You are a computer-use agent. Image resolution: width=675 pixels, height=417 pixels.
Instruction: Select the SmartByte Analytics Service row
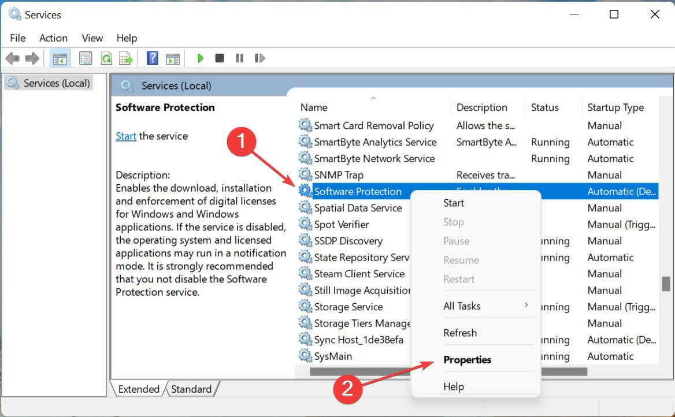click(478, 142)
